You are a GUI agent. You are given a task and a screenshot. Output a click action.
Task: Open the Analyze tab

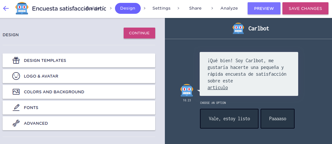tap(229, 8)
